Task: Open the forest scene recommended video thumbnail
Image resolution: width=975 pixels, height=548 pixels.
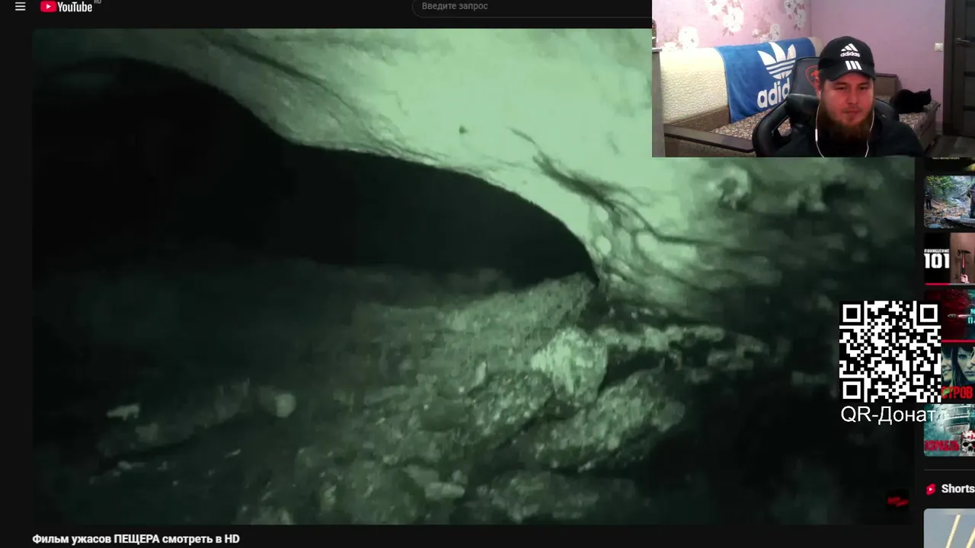Action: click(949, 202)
